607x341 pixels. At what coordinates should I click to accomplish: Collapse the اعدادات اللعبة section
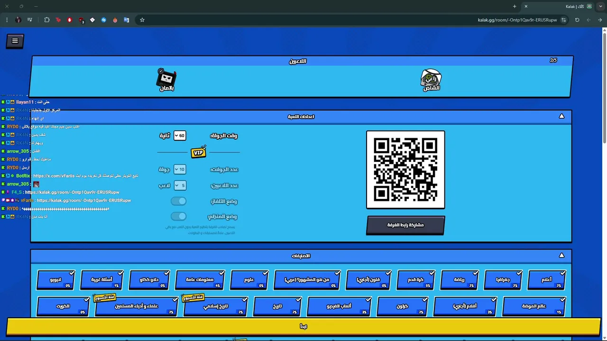pos(561,116)
